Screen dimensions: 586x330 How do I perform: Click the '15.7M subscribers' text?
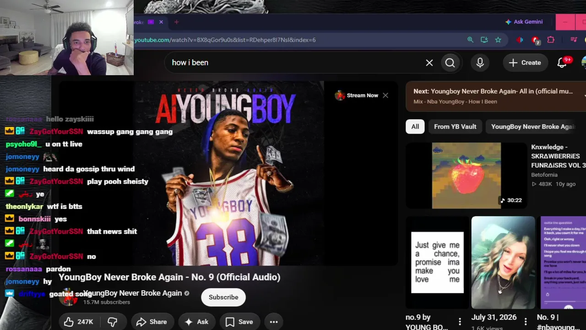(107, 302)
